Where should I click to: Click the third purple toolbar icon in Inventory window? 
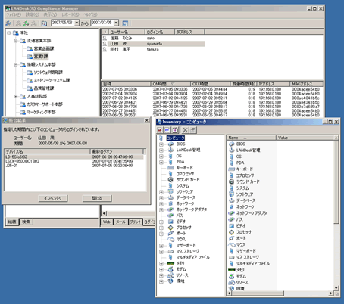[x=175, y=130]
